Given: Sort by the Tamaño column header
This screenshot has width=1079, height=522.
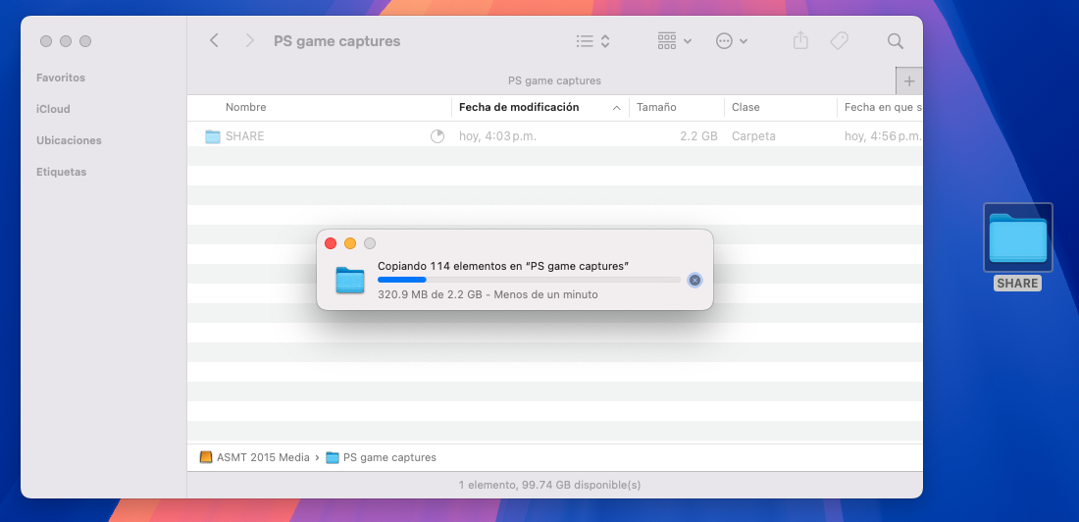Looking at the screenshot, I should click(656, 107).
